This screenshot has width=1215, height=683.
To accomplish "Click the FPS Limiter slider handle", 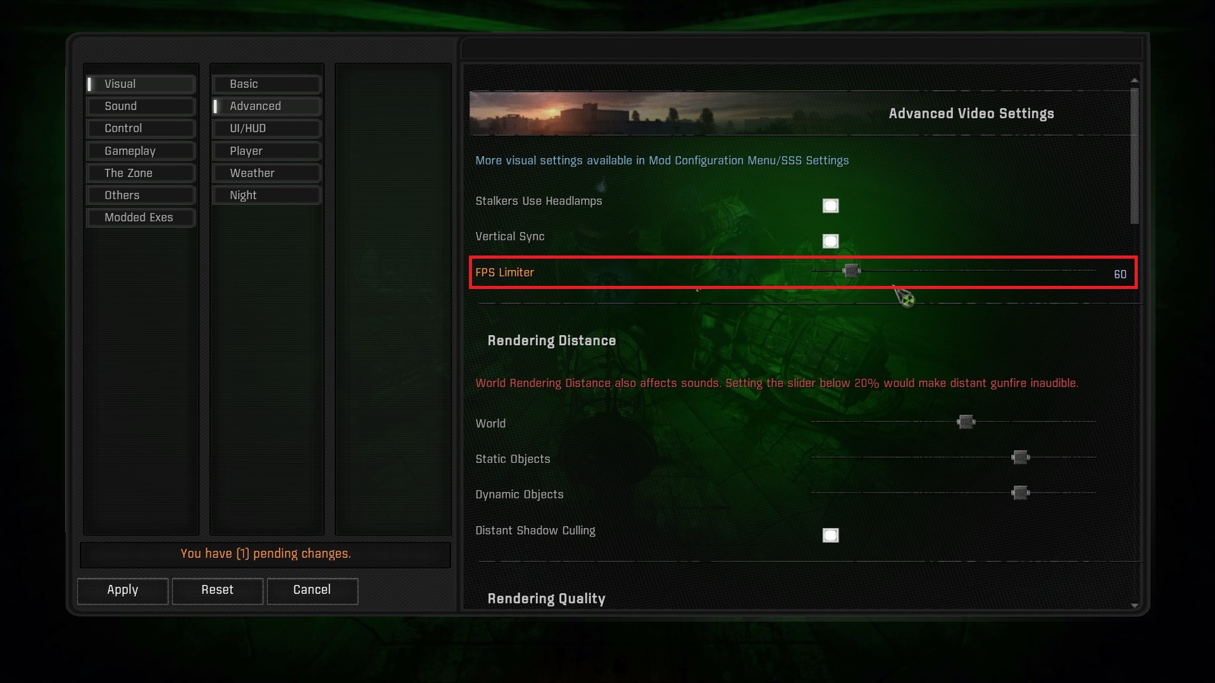I will (x=851, y=271).
